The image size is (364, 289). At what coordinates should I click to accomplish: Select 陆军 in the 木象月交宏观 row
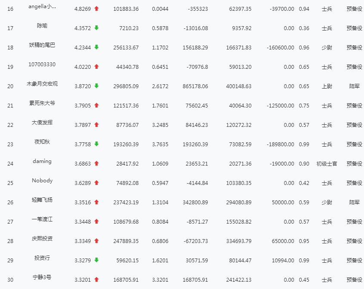354,86
